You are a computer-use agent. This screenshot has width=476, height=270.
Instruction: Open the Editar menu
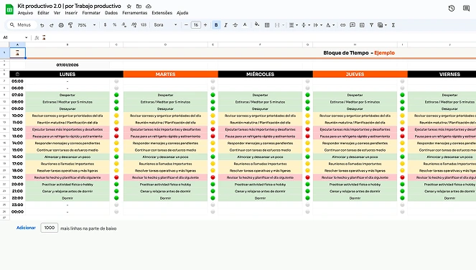43,13
